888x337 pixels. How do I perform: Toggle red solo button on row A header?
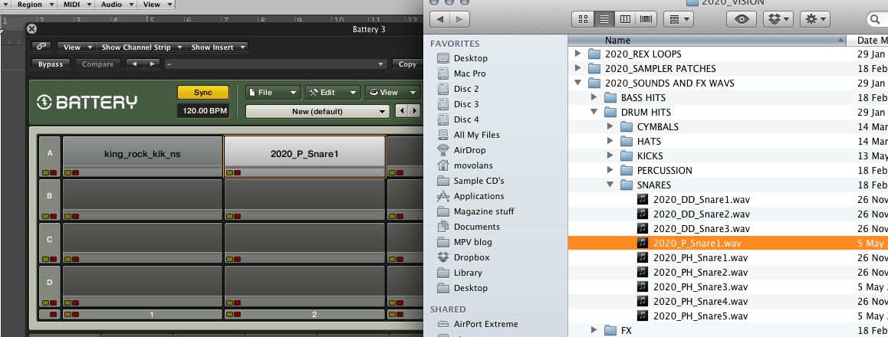pos(53,172)
